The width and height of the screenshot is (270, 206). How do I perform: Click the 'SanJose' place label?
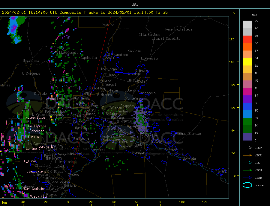[x=134, y=51]
